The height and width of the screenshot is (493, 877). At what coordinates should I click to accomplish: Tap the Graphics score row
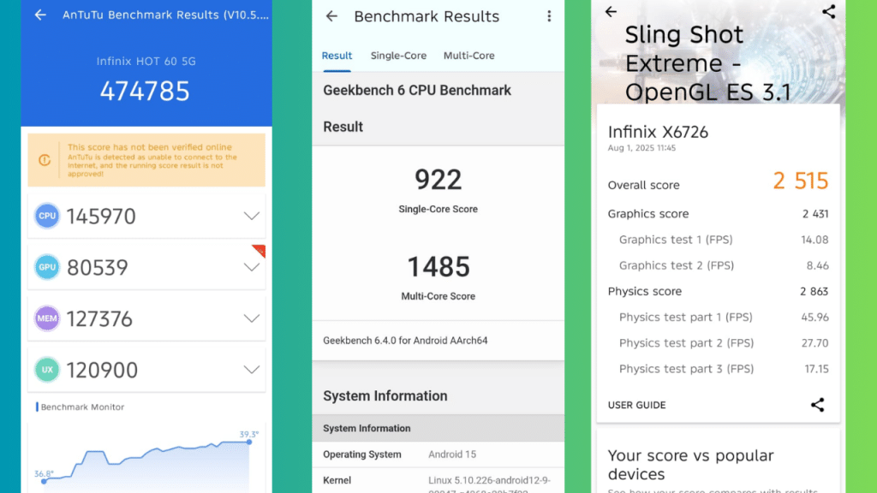[x=719, y=213]
